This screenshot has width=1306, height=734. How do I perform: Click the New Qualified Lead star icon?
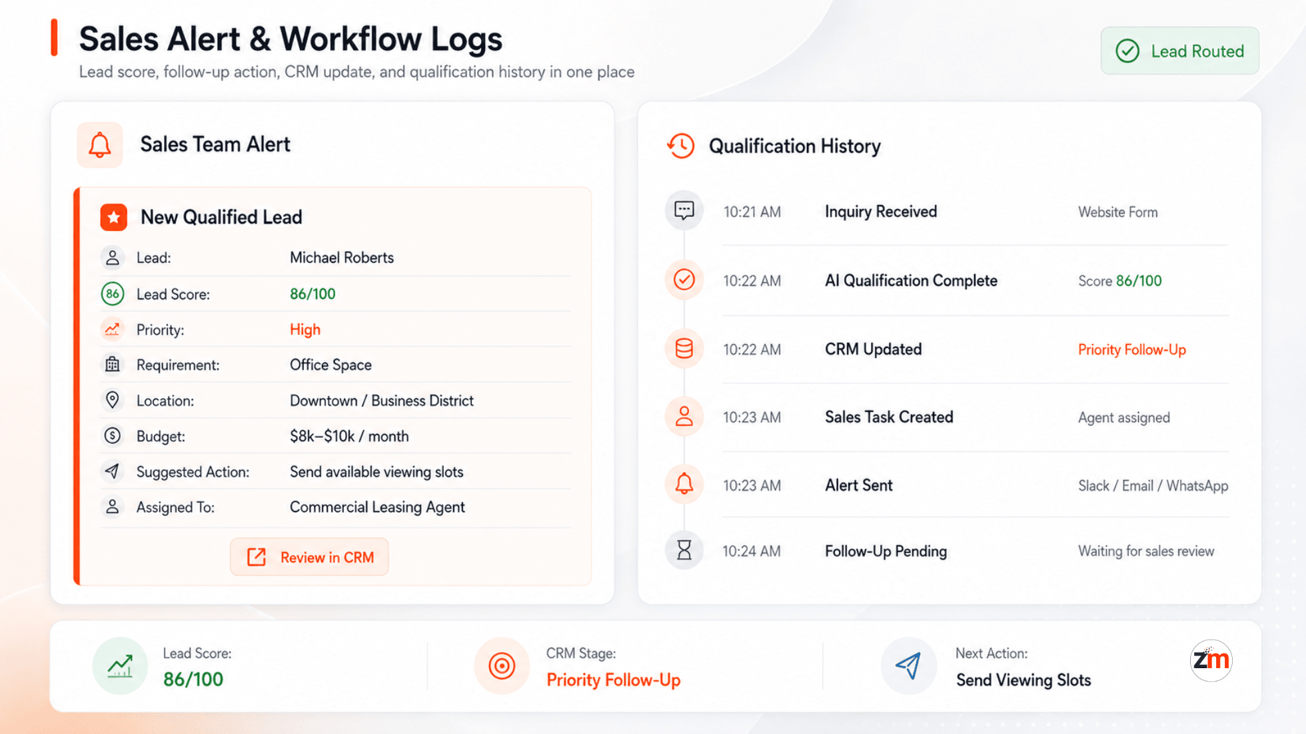[x=113, y=217]
